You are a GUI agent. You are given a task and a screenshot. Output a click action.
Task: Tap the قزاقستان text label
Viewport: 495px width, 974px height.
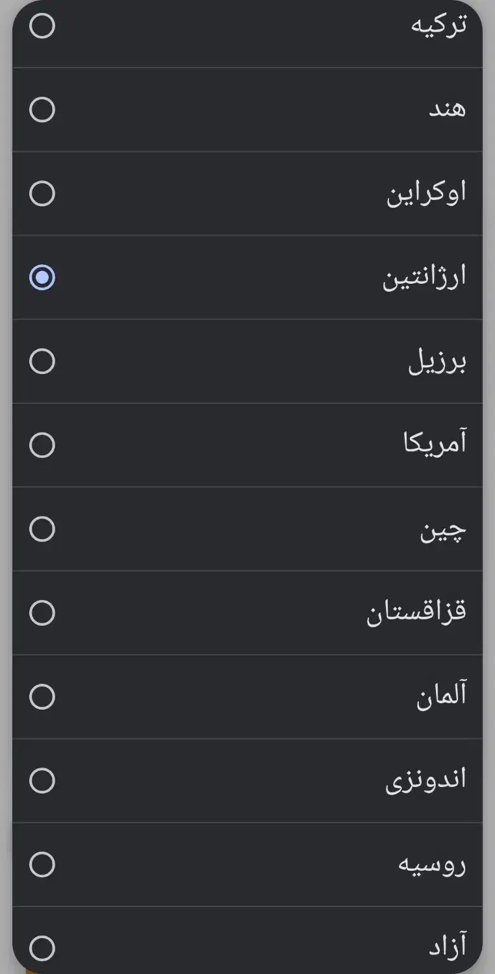click(x=416, y=612)
